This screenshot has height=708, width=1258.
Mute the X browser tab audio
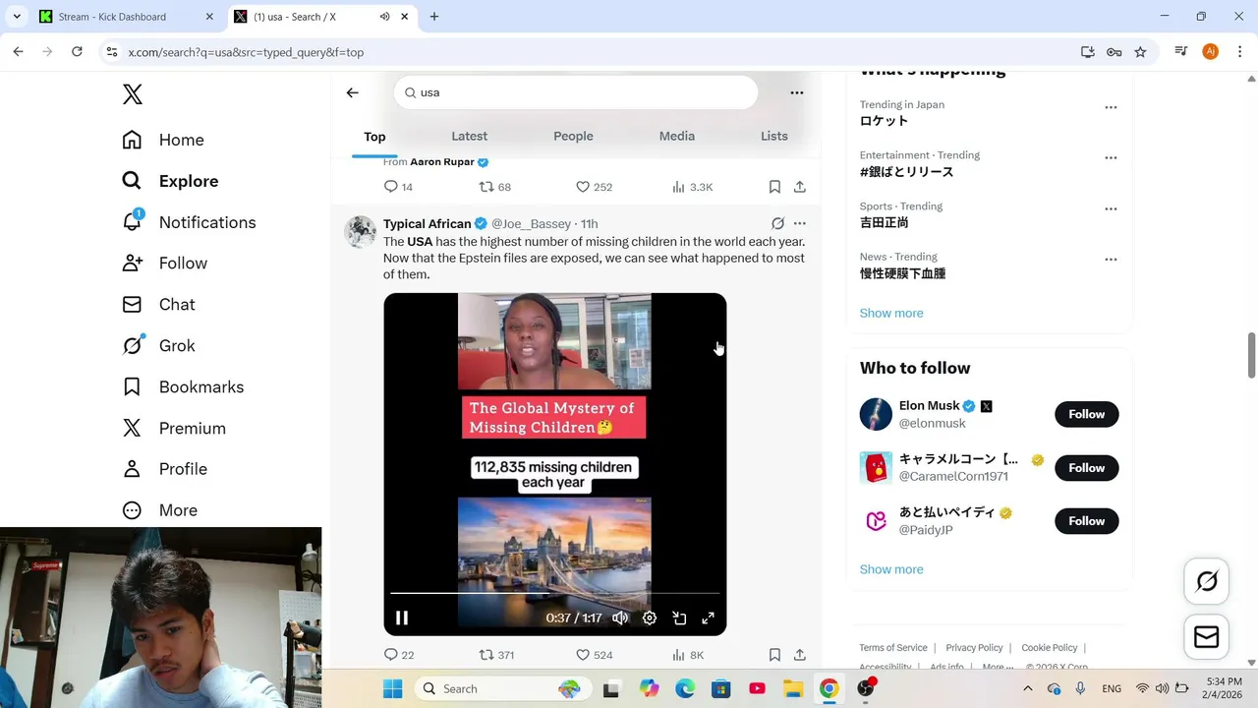384,17
